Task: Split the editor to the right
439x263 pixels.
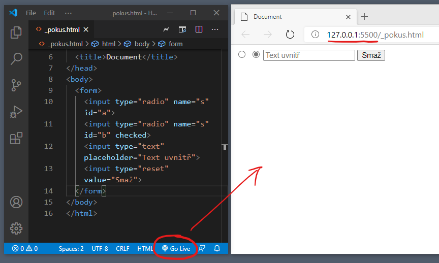Action: pos(199,29)
